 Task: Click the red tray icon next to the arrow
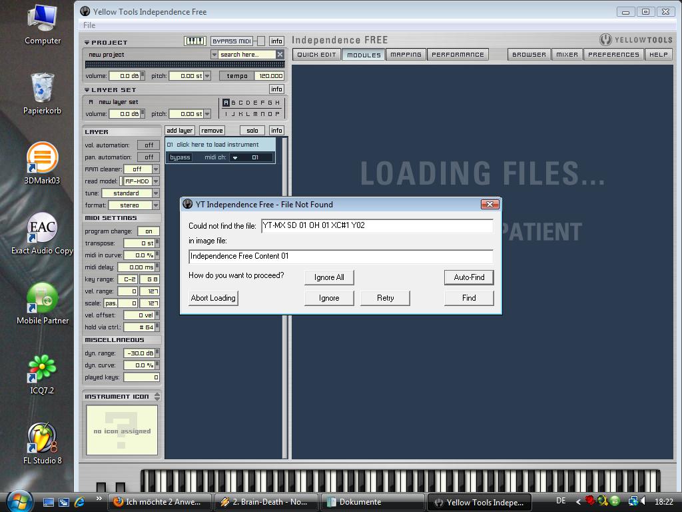pos(590,501)
